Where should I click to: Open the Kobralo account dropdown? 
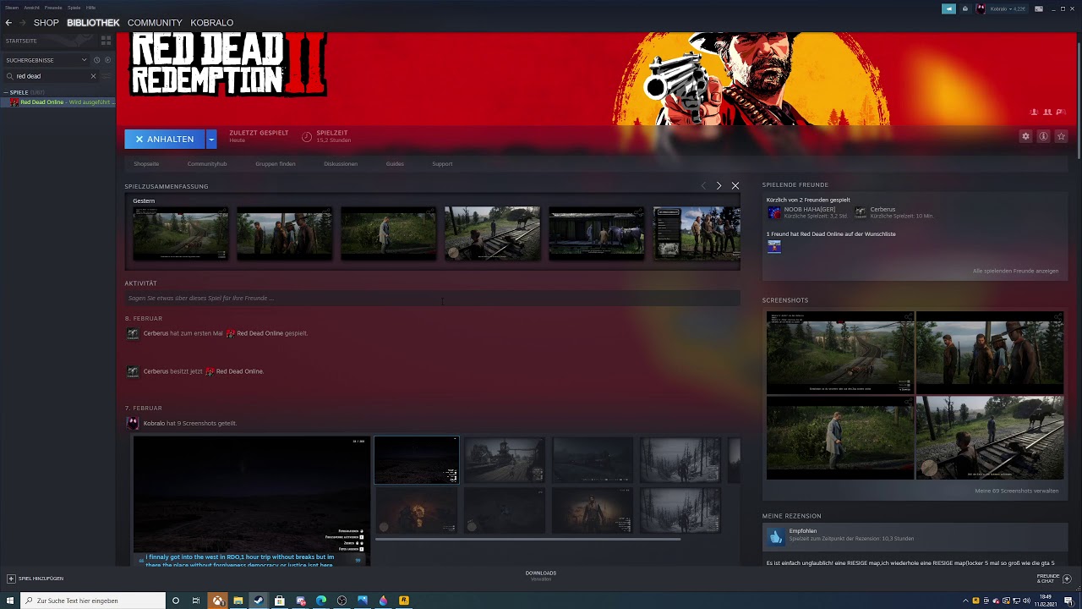click(x=1008, y=8)
